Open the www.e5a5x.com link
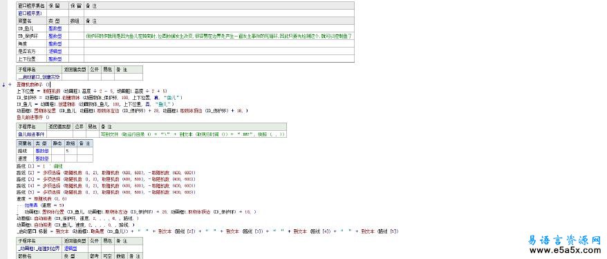The width and height of the screenshot is (607, 259). click(565, 251)
